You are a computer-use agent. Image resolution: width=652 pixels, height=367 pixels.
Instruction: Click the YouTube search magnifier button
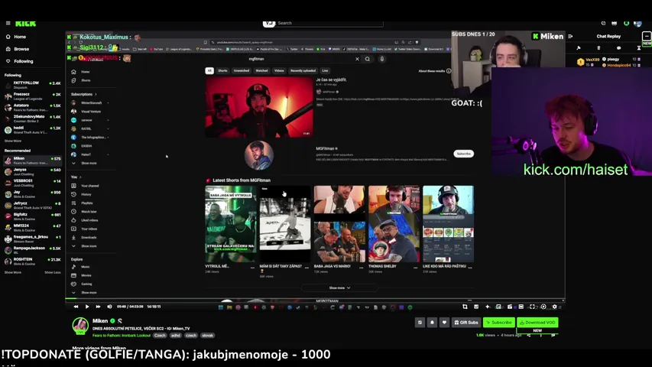coord(368,59)
